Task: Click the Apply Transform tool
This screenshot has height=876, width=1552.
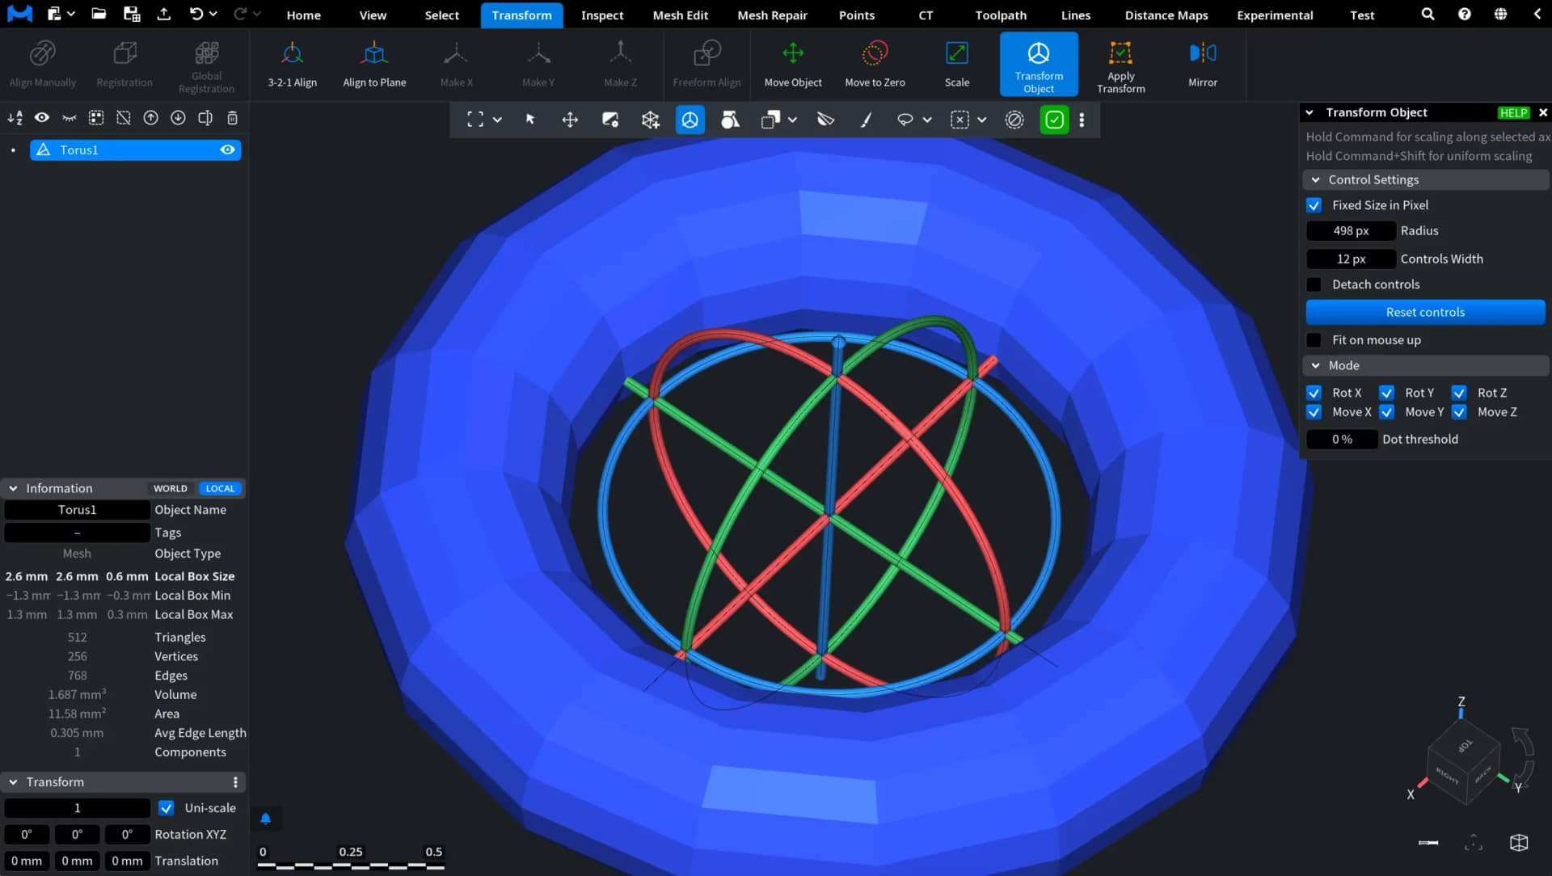Action: tap(1120, 66)
